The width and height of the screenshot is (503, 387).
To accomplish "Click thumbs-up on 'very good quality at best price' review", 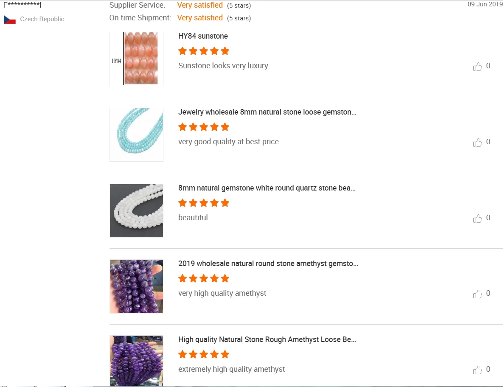I will pos(478,143).
